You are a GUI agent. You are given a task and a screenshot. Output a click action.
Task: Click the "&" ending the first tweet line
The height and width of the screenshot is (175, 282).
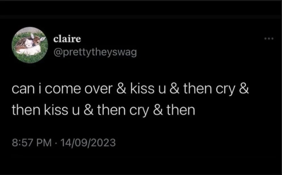244,90
